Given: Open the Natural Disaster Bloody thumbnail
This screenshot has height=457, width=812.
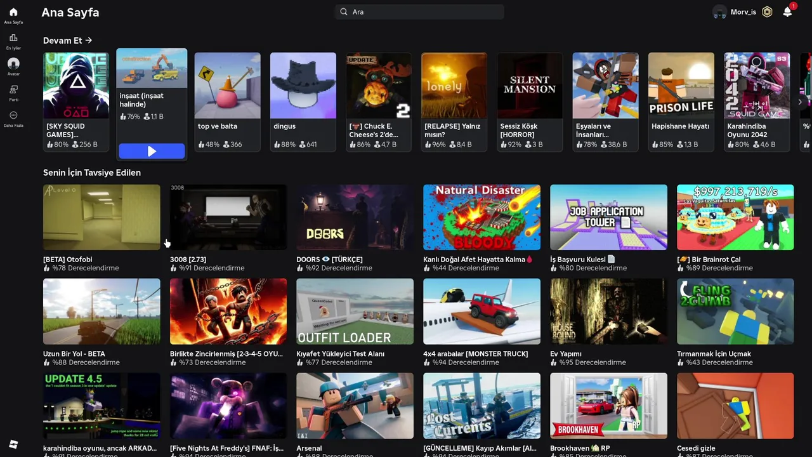Looking at the screenshot, I should (481, 217).
